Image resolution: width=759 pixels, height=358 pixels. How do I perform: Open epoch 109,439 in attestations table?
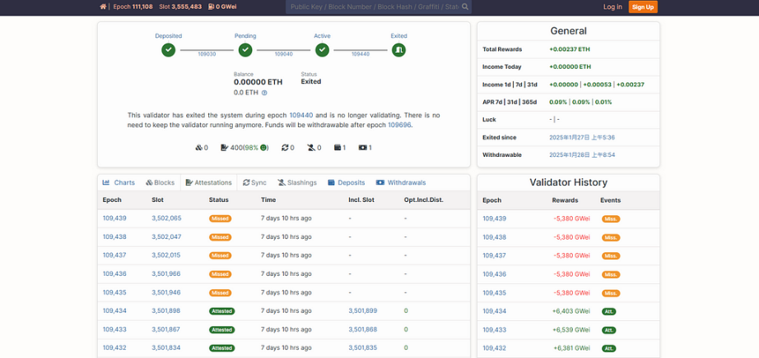[114, 218]
